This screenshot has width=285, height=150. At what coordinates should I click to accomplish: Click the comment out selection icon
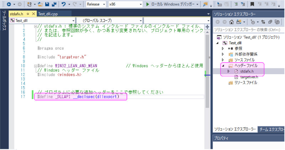coord(236,4)
